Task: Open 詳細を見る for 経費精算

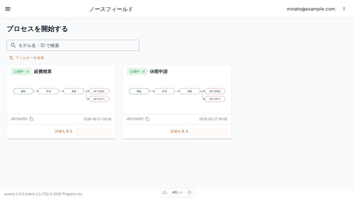Action: 64,132
